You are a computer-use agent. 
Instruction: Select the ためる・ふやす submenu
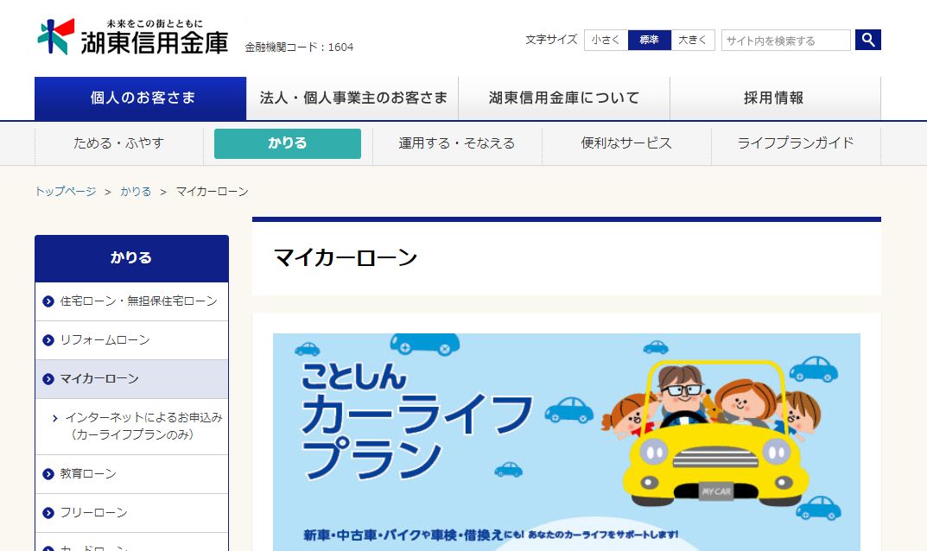coord(119,143)
